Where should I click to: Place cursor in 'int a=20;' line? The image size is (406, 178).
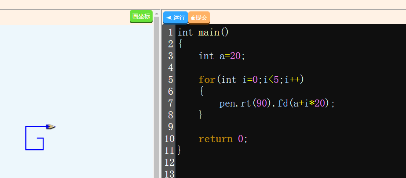(x=222, y=56)
